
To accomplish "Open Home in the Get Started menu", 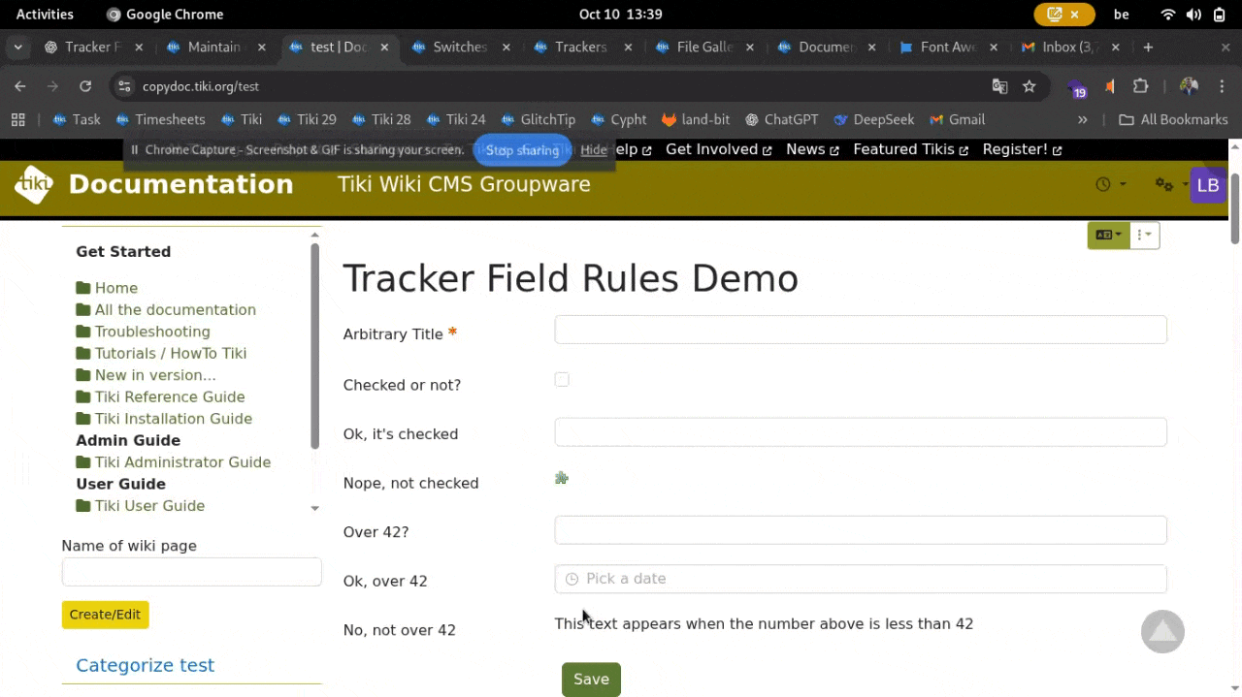I will pyautogui.click(x=116, y=288).
